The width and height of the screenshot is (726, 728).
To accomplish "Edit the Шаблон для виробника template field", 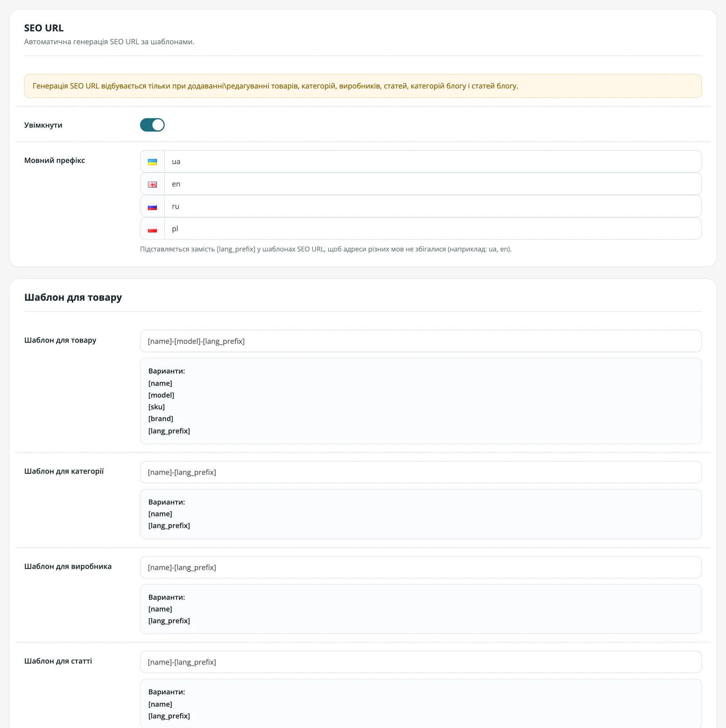I will click(x=421, y=567).
